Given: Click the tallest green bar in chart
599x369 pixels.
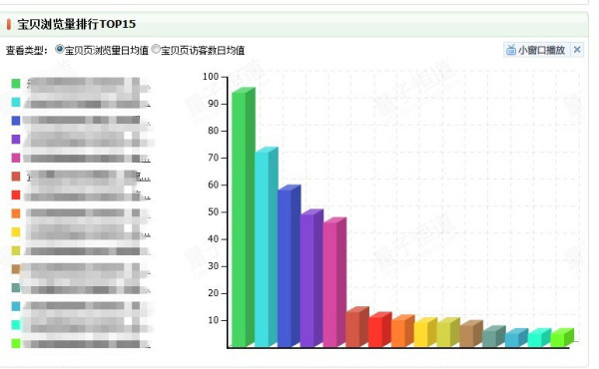Looking at the screenshot, I should [x=243, y=217].
